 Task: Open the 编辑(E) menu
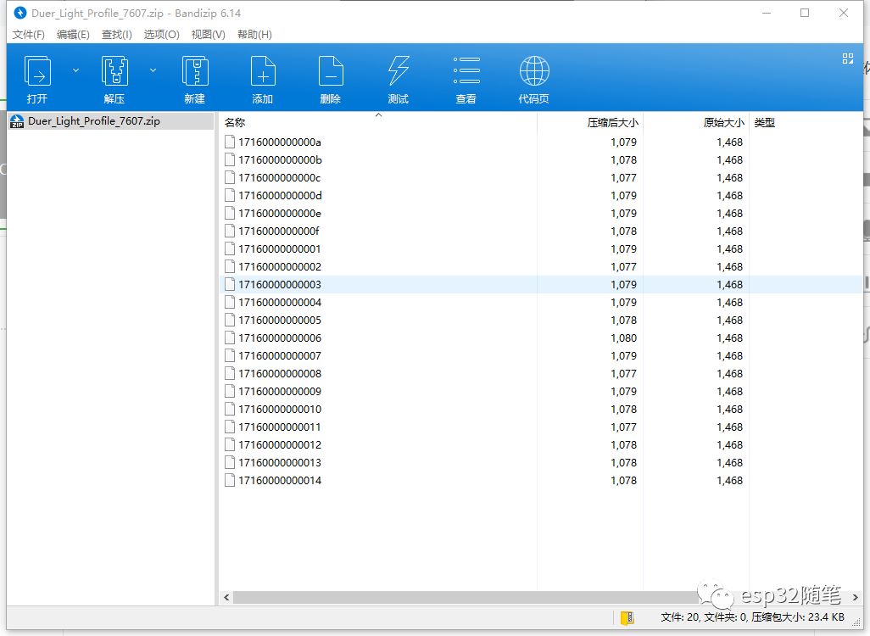[x=73, y=35]
